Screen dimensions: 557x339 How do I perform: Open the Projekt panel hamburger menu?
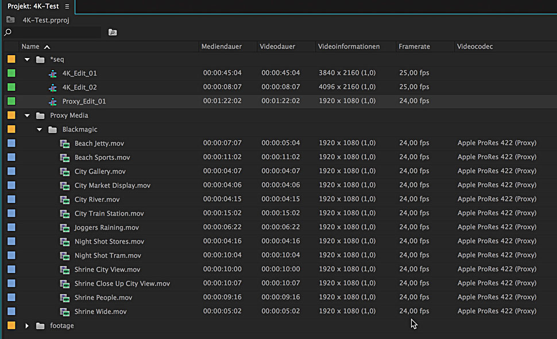pyautogui.click(x=67, y=6)
